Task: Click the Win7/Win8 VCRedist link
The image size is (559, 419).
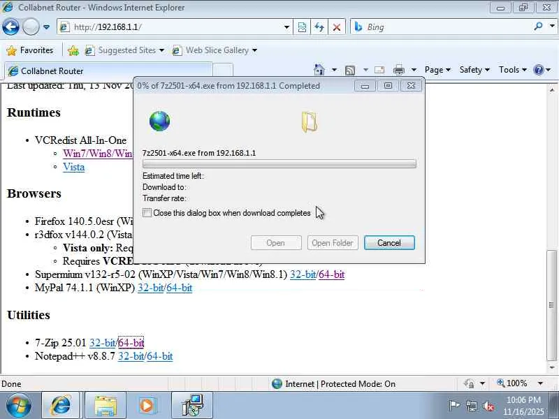Action: (x=98, y=154)
